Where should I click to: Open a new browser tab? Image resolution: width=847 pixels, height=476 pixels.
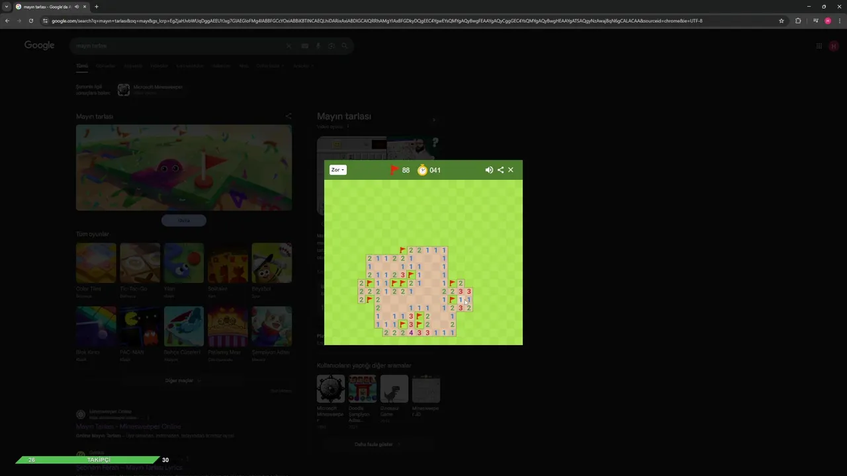(97, 7)
